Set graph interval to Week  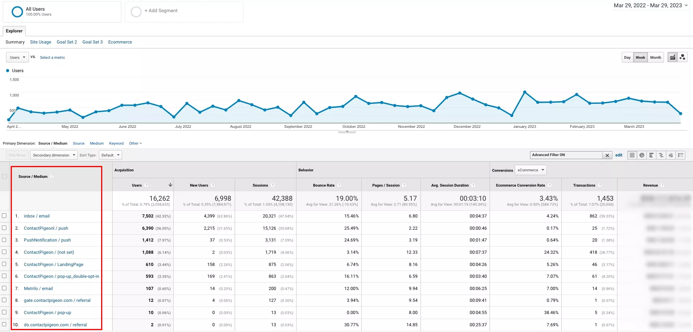click(640, 57)
